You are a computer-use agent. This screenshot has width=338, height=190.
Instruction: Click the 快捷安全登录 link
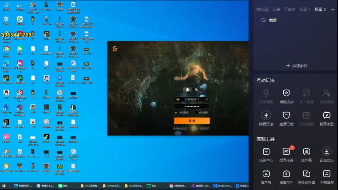180,129
